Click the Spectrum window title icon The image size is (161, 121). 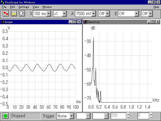(85, 22)
